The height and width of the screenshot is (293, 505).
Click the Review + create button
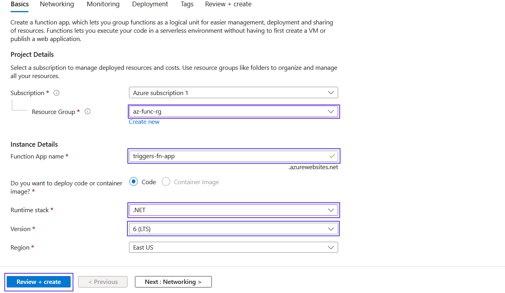pyautogui.click(x=38, y=282)
